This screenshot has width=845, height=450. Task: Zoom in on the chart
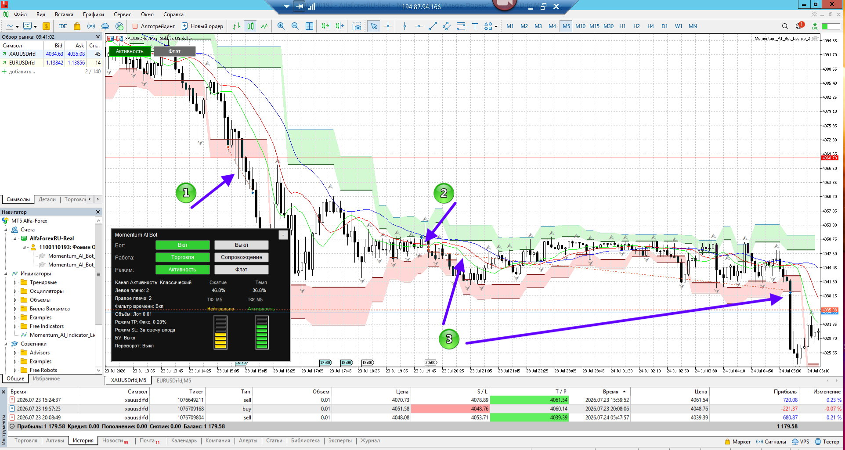click(x=281, y=26)
